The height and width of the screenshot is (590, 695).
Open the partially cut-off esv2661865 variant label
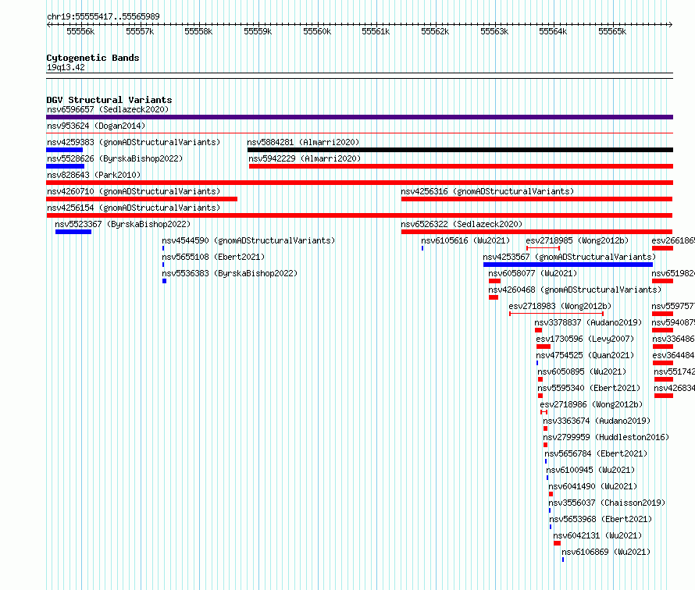click(x=673, y=240)
